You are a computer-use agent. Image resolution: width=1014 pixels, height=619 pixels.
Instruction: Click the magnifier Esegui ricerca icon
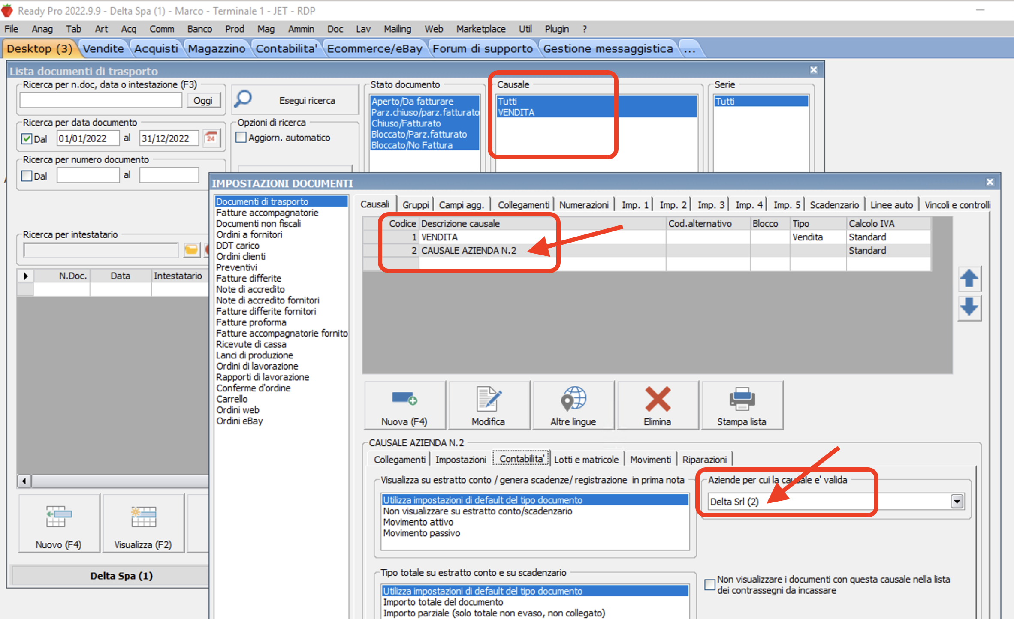[x=243, y=99]
